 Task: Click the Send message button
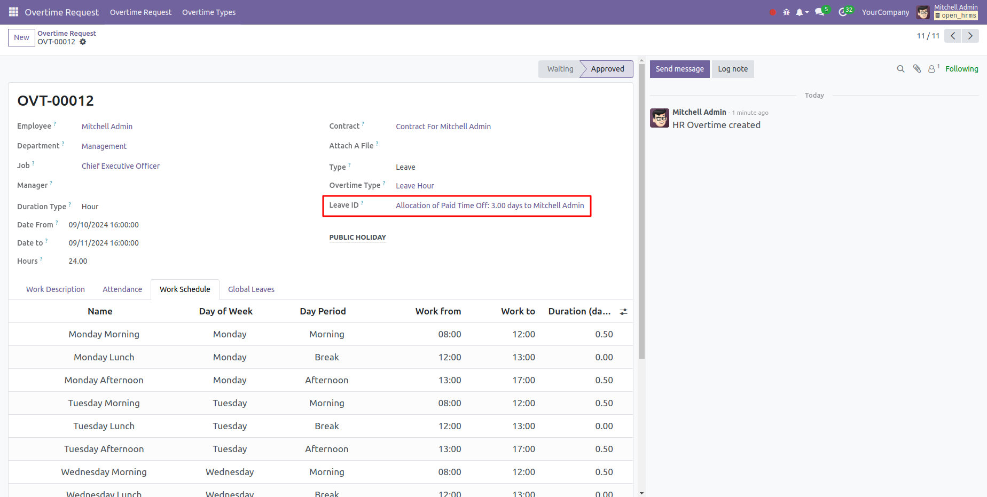click(x=679, y=69)
